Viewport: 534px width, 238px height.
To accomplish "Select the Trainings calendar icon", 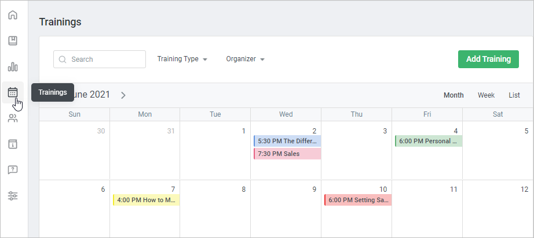I will tap(13, 92).
